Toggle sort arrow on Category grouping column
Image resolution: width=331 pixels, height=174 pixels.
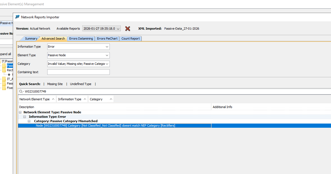(x=111, y=99)
